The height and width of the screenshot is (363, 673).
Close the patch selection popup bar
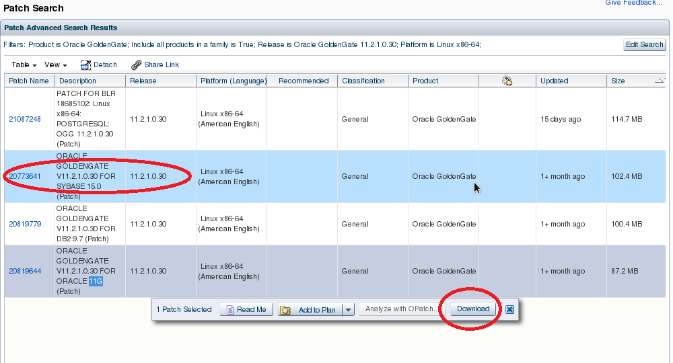click(509, 309)
